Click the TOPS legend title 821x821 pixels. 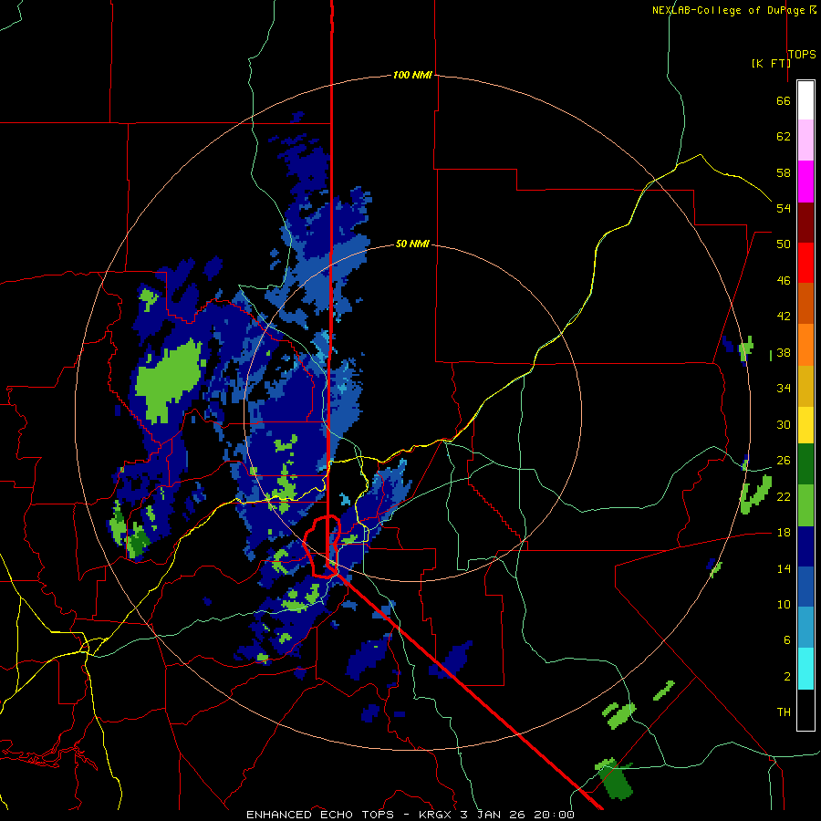(802, 54)
